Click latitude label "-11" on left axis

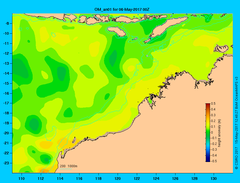(6, 44)
